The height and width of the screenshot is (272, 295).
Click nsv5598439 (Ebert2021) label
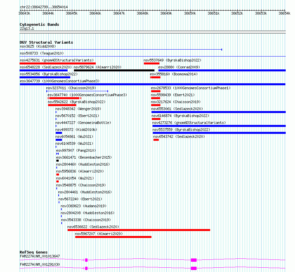[x=173, y=95]
